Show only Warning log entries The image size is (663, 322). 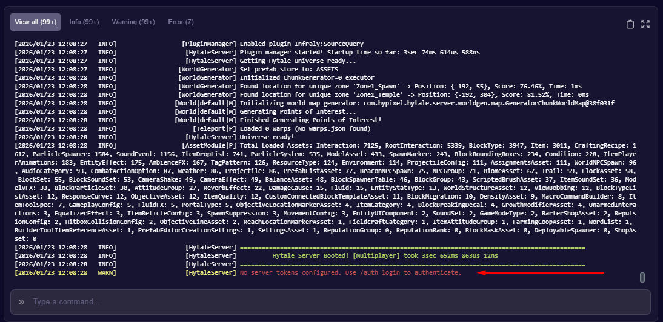(133, 22)
